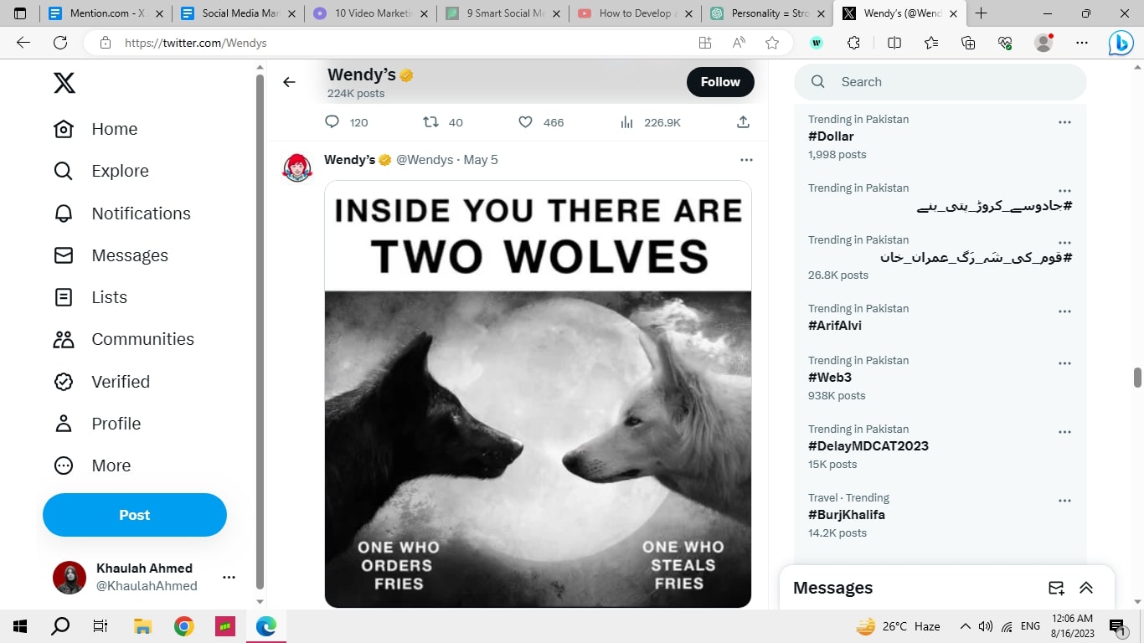The width and height of the screenshot is (1144, 643).
Task: Switch to Personality = Stro browser tab
Action: tap(768, 13)
